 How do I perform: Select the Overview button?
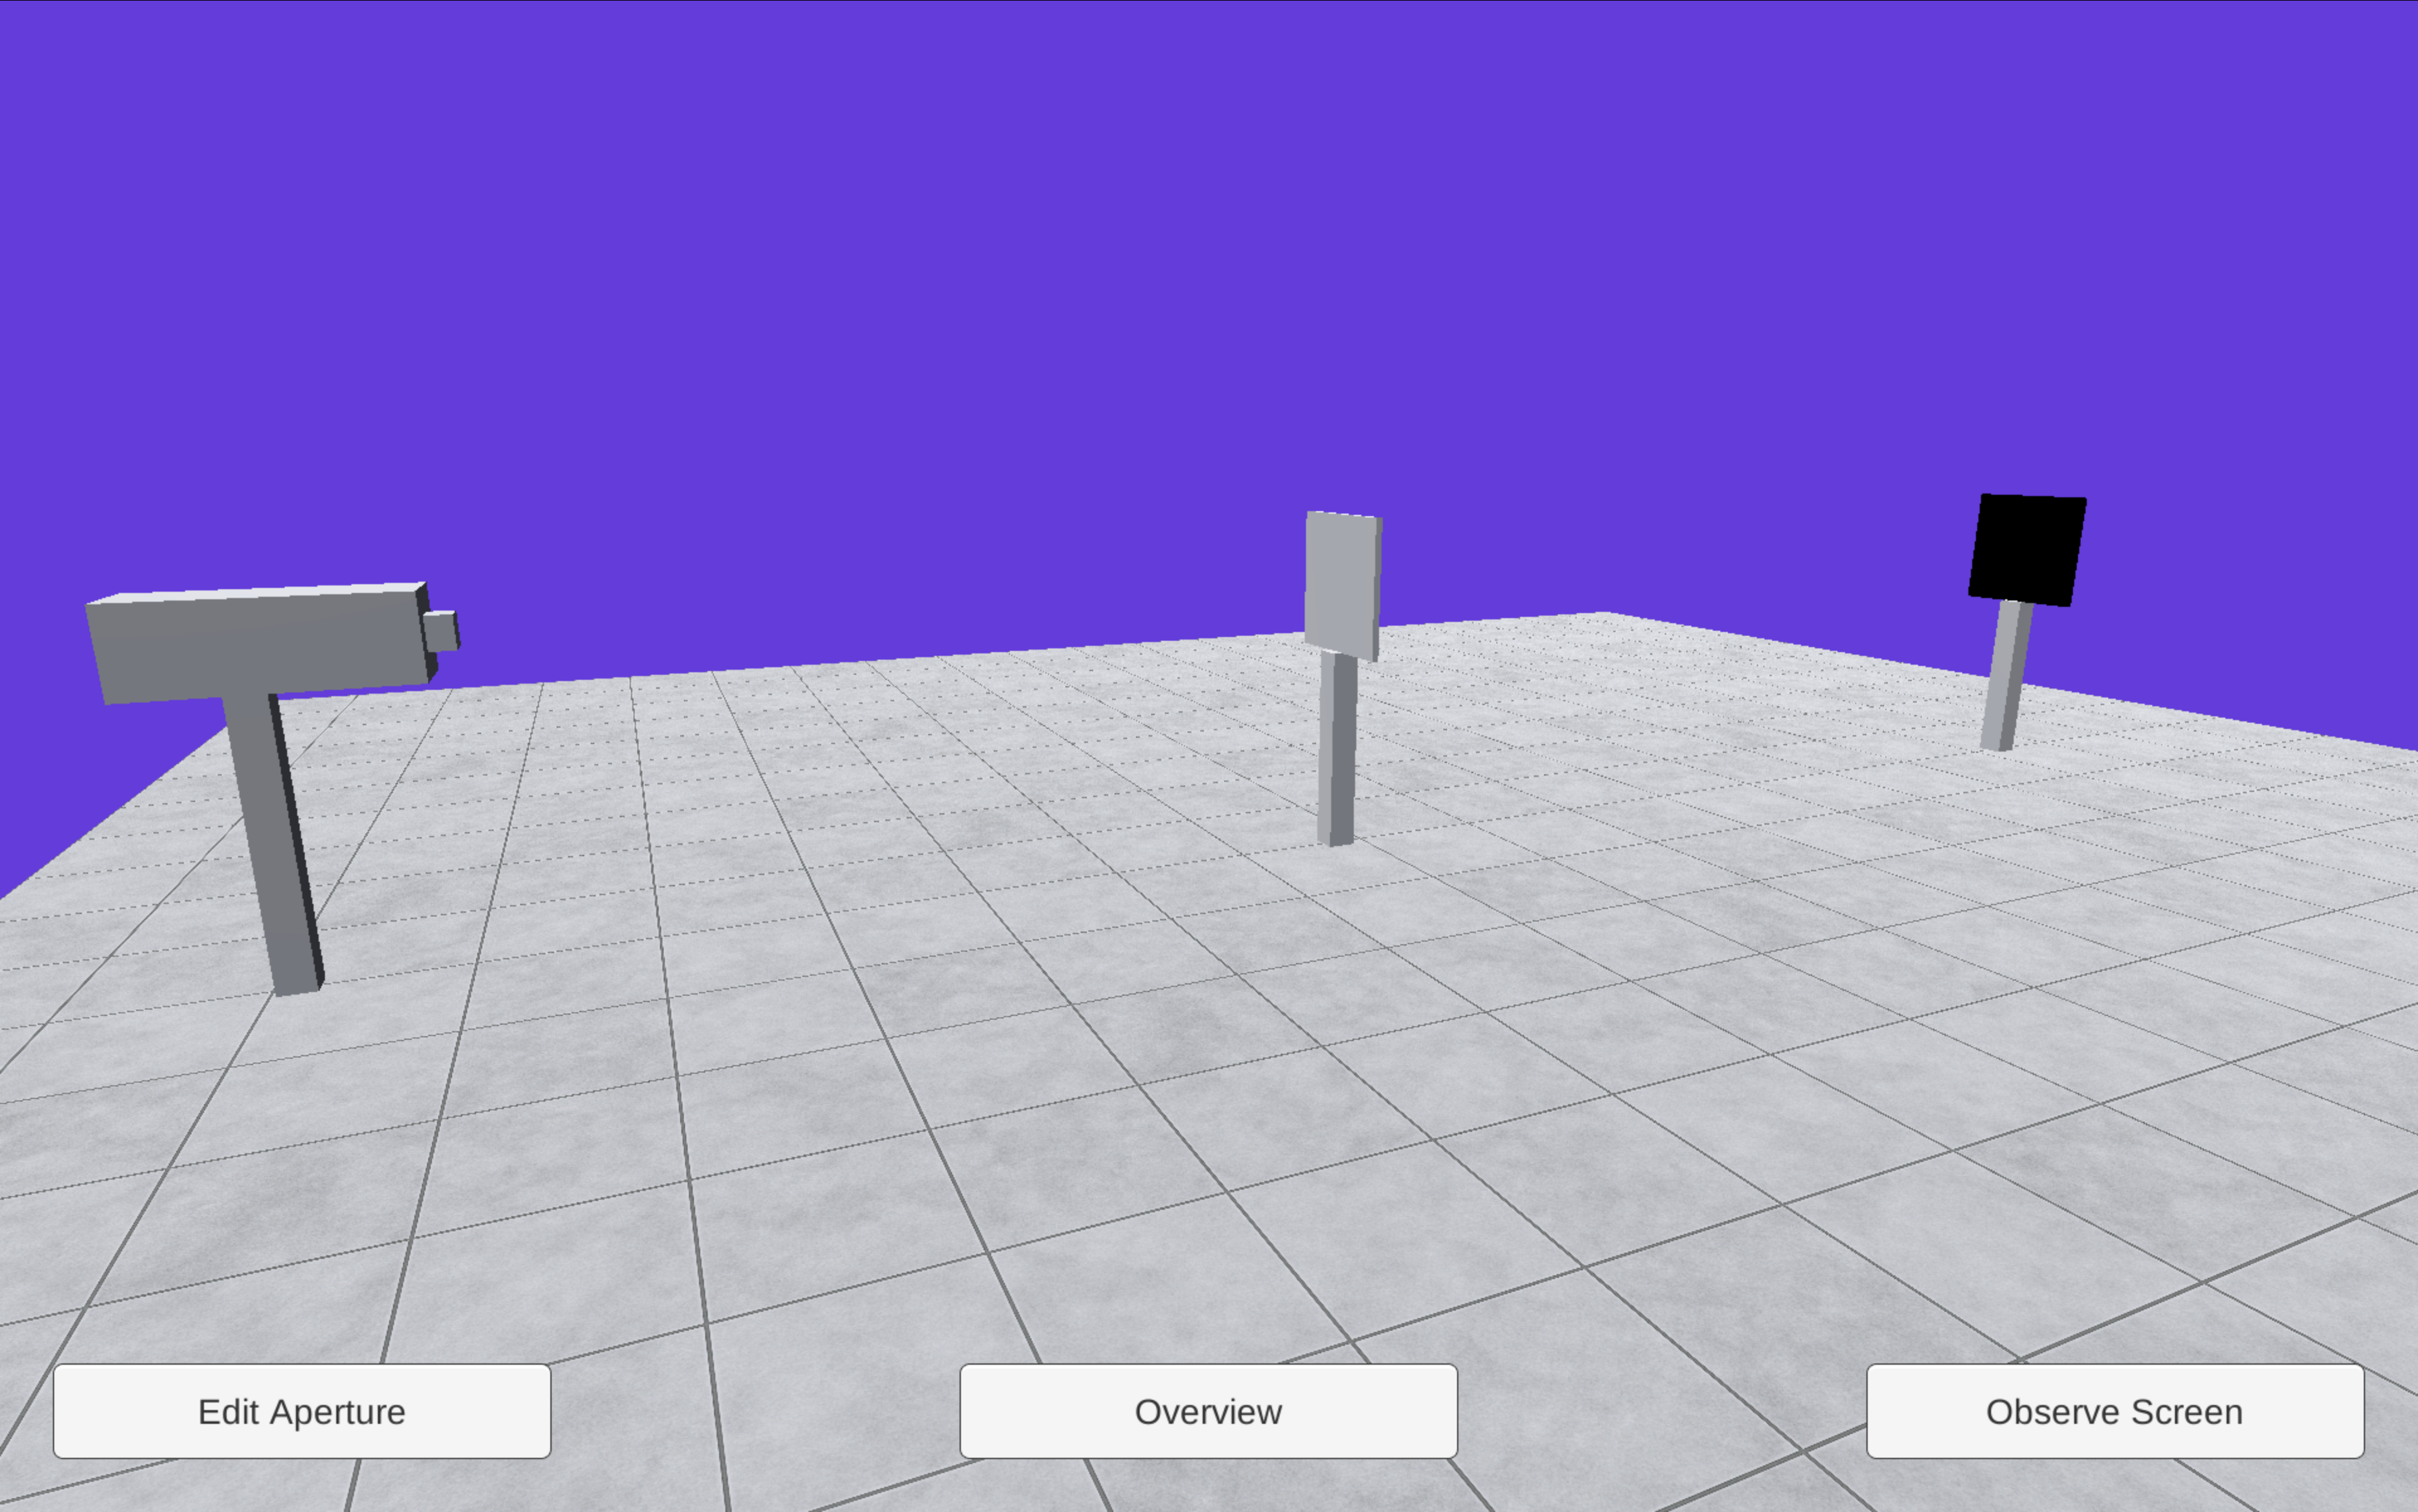point(1208,1411)
